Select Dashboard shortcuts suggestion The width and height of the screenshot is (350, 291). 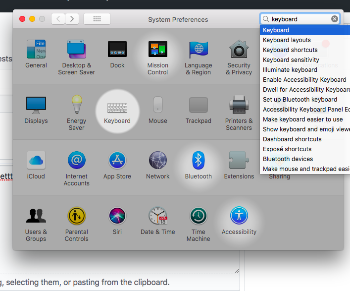pyautogui.click(x=305, y=139)
